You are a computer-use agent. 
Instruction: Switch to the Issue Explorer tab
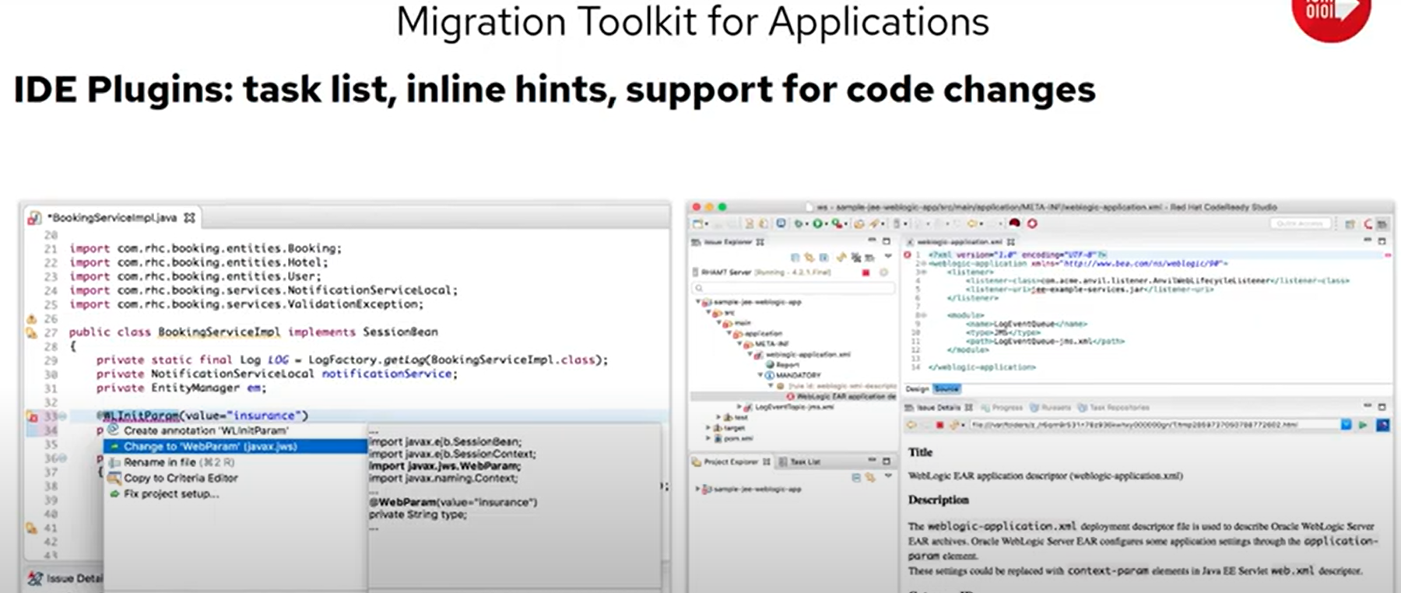[x=729, y=242]
